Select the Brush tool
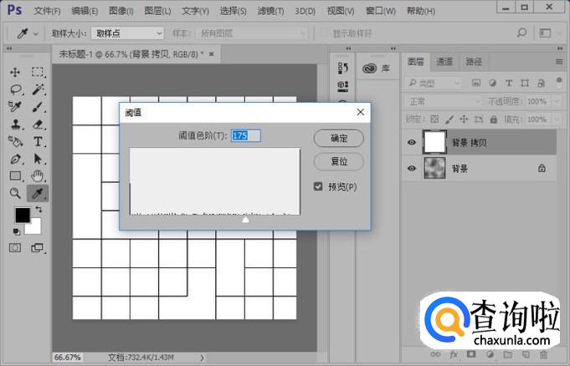The image size is (570, 366). coord(38,107)
